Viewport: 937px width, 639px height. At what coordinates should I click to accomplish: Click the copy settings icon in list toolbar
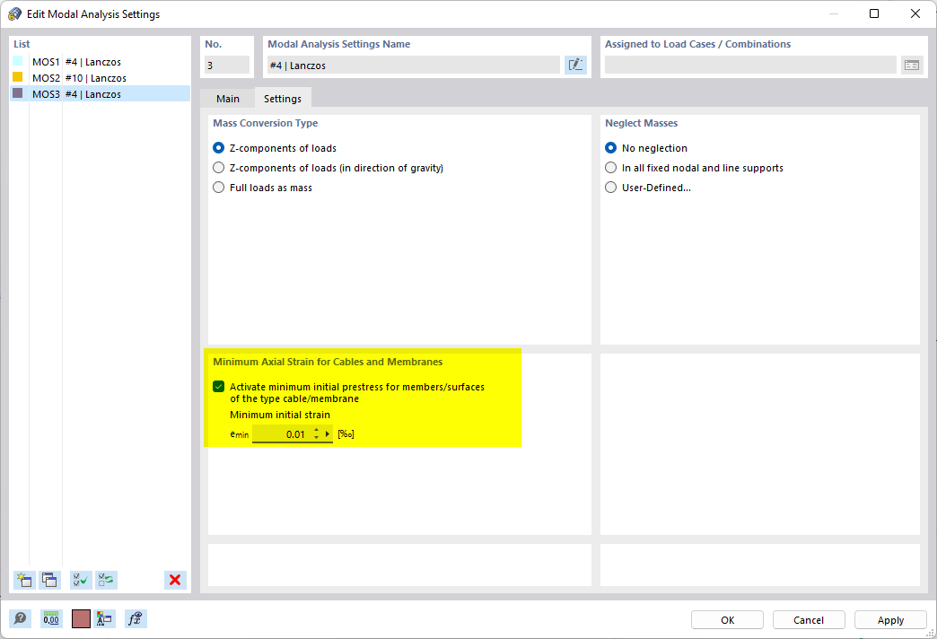[49, 580]
